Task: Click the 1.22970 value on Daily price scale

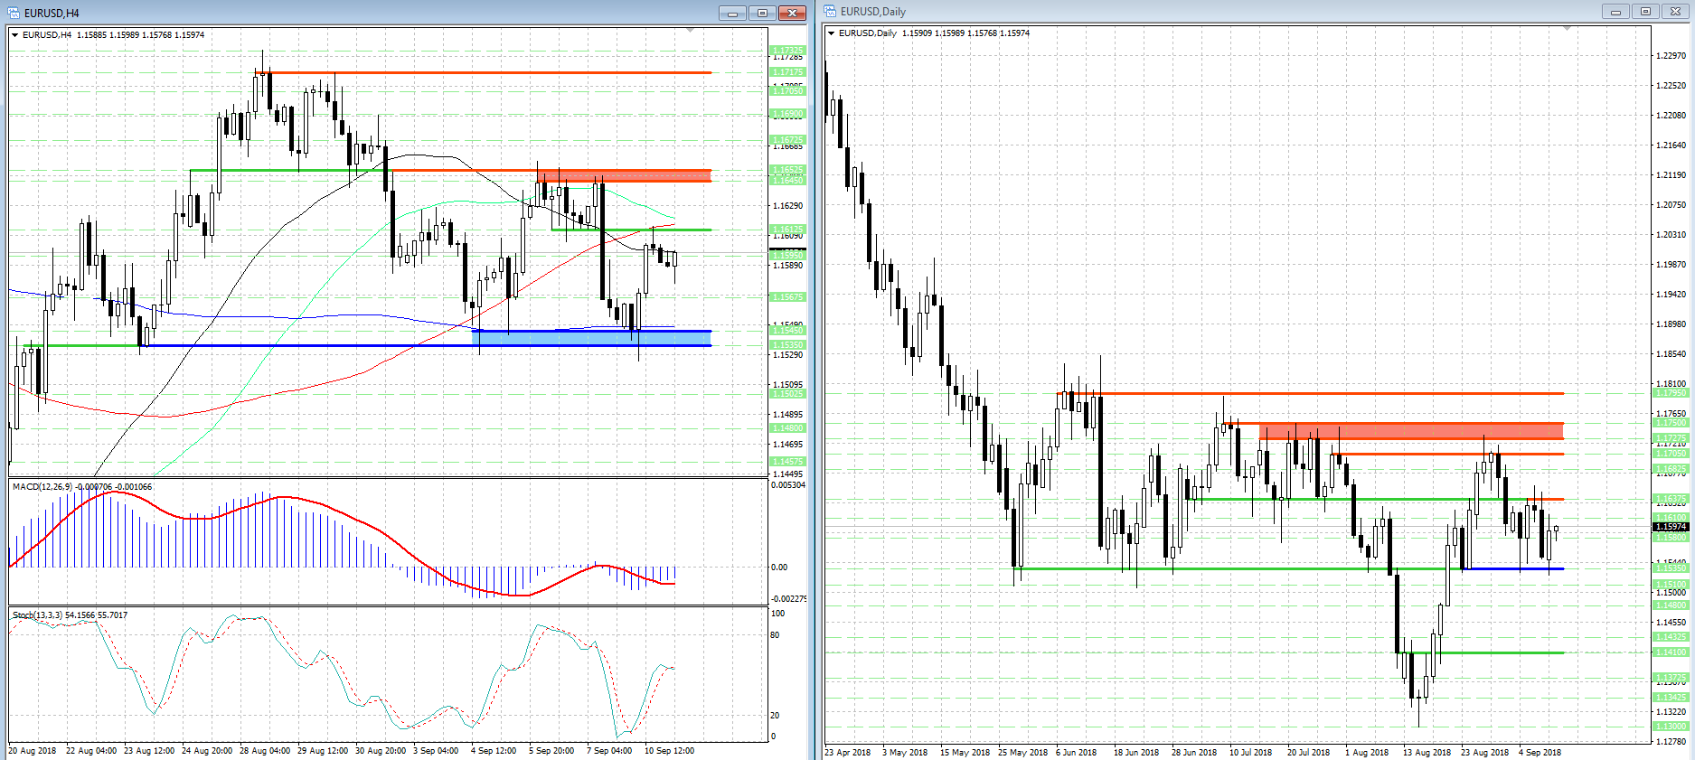Action: [1671, 56]
